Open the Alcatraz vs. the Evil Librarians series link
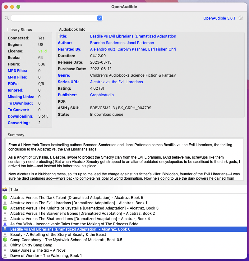 tap(116, 82)
